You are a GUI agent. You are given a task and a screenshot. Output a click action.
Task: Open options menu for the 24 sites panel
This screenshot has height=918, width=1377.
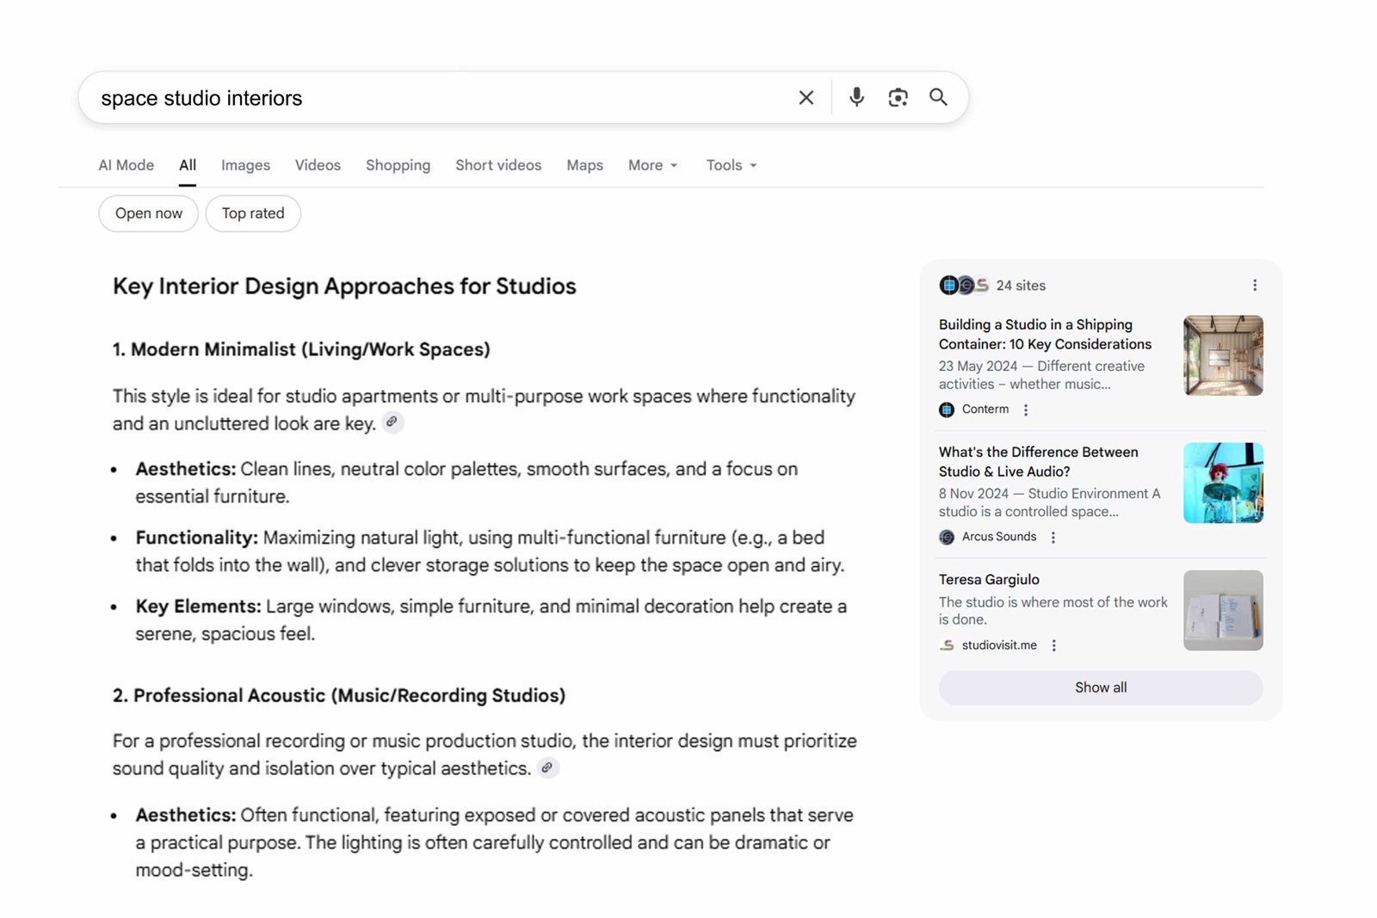click(1255, 285)
